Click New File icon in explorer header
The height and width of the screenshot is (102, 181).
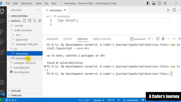pyautogui.click(x=25, y=21)
